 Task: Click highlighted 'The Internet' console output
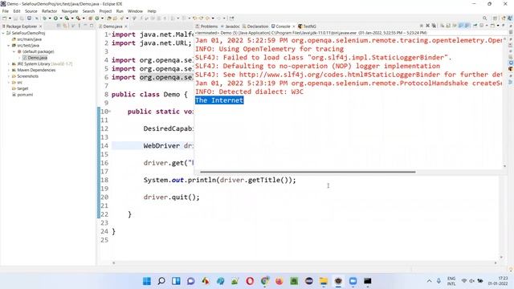219,100
